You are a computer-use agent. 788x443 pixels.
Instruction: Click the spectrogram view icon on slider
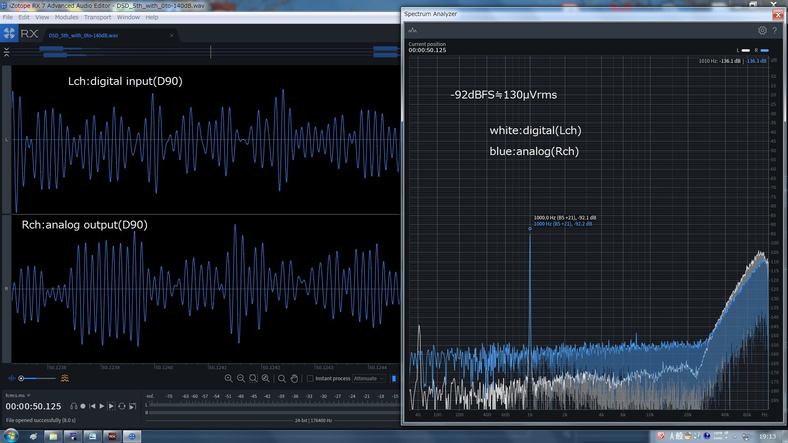65,378
